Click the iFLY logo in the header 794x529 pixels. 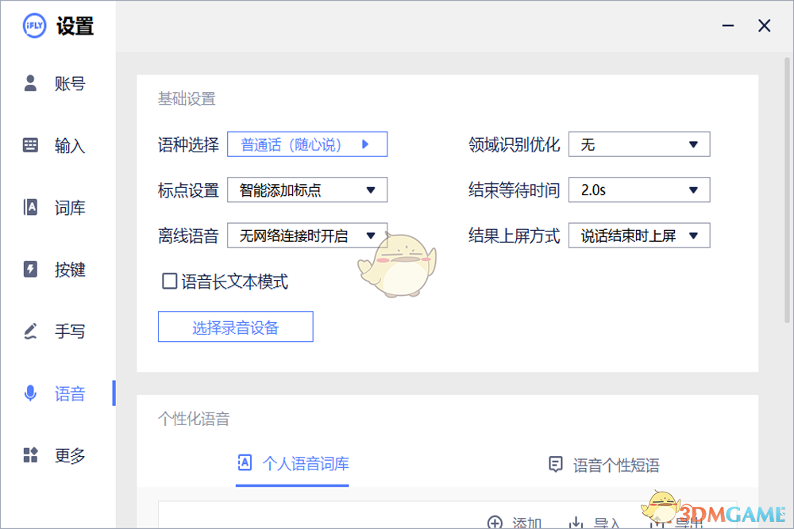coord(33,25)
